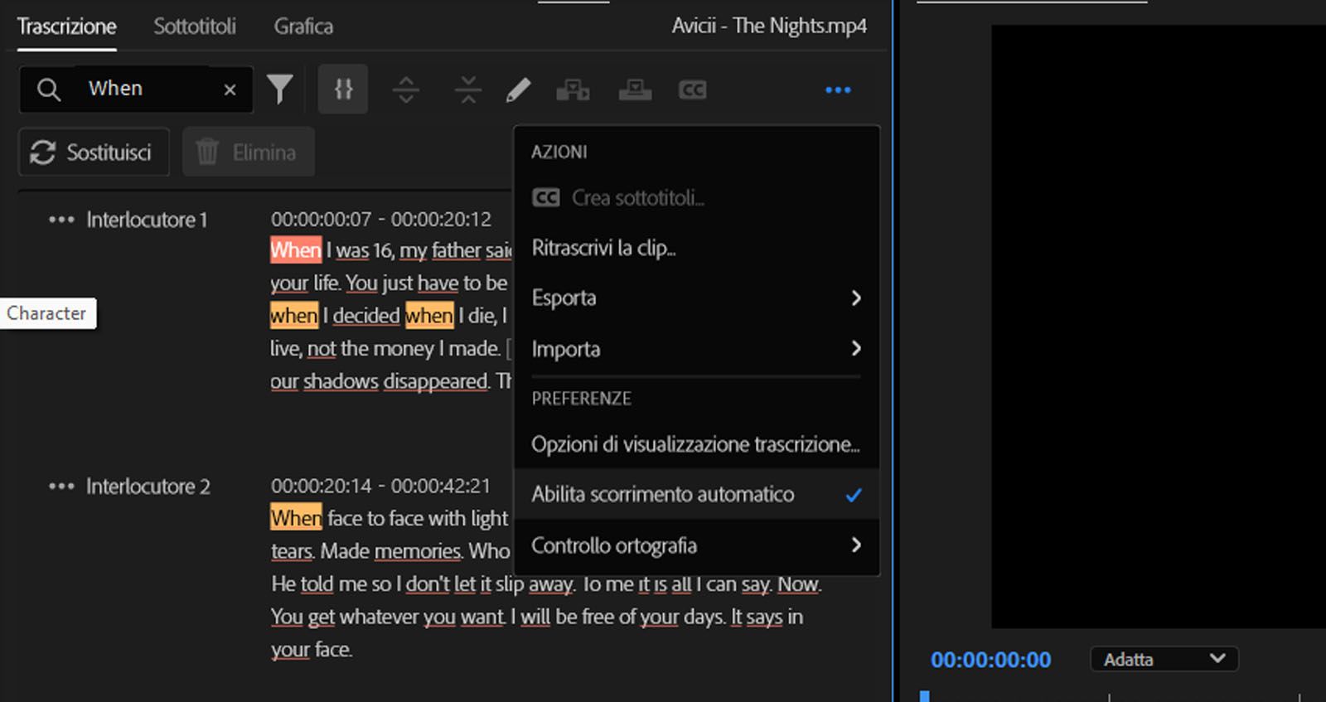Clear the 'When' search field

(230, 90)
